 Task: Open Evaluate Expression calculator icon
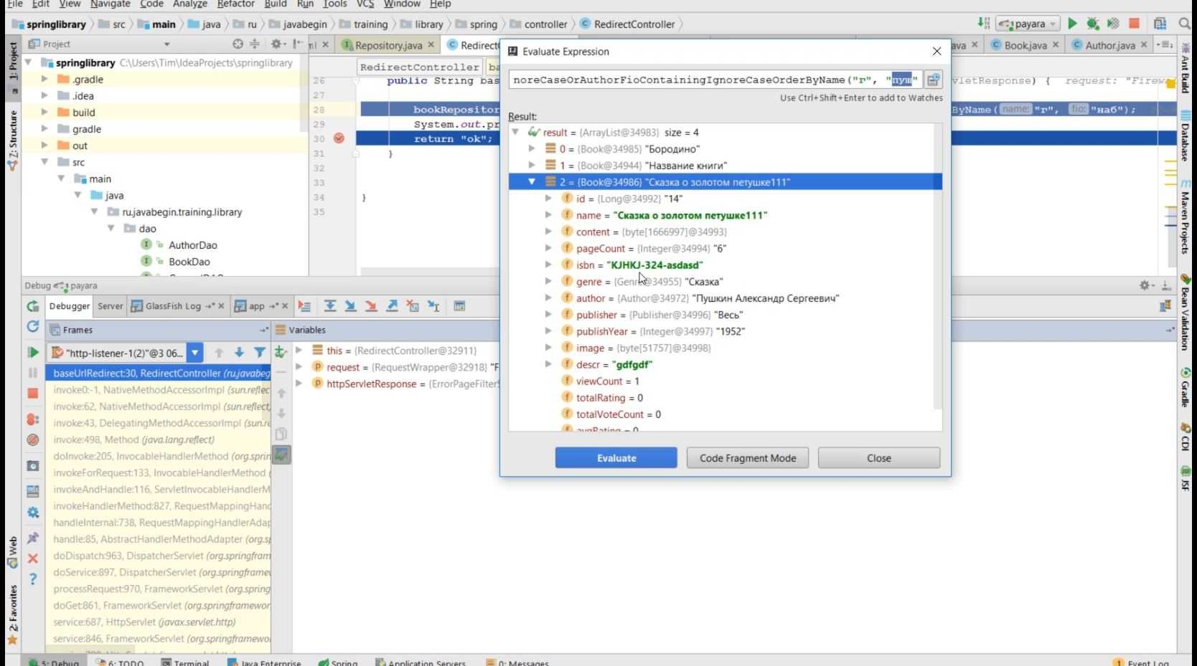(459, 306)
